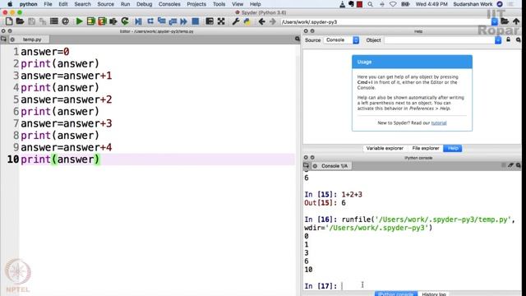Run cell and advance icon
526x296 pixels.
click(x=102, y=22)
